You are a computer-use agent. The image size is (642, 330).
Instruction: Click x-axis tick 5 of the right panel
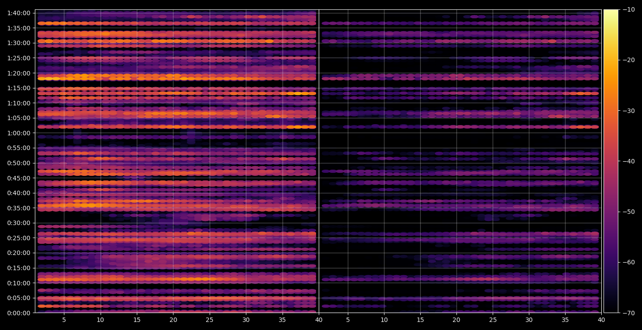click(348, 320)
